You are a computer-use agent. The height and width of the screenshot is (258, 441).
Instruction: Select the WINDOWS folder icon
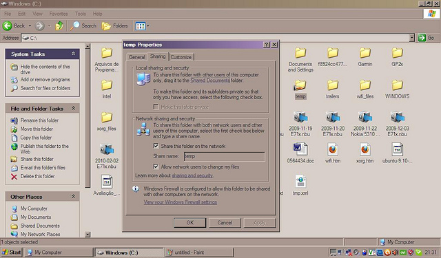click(x=397, y=85)
